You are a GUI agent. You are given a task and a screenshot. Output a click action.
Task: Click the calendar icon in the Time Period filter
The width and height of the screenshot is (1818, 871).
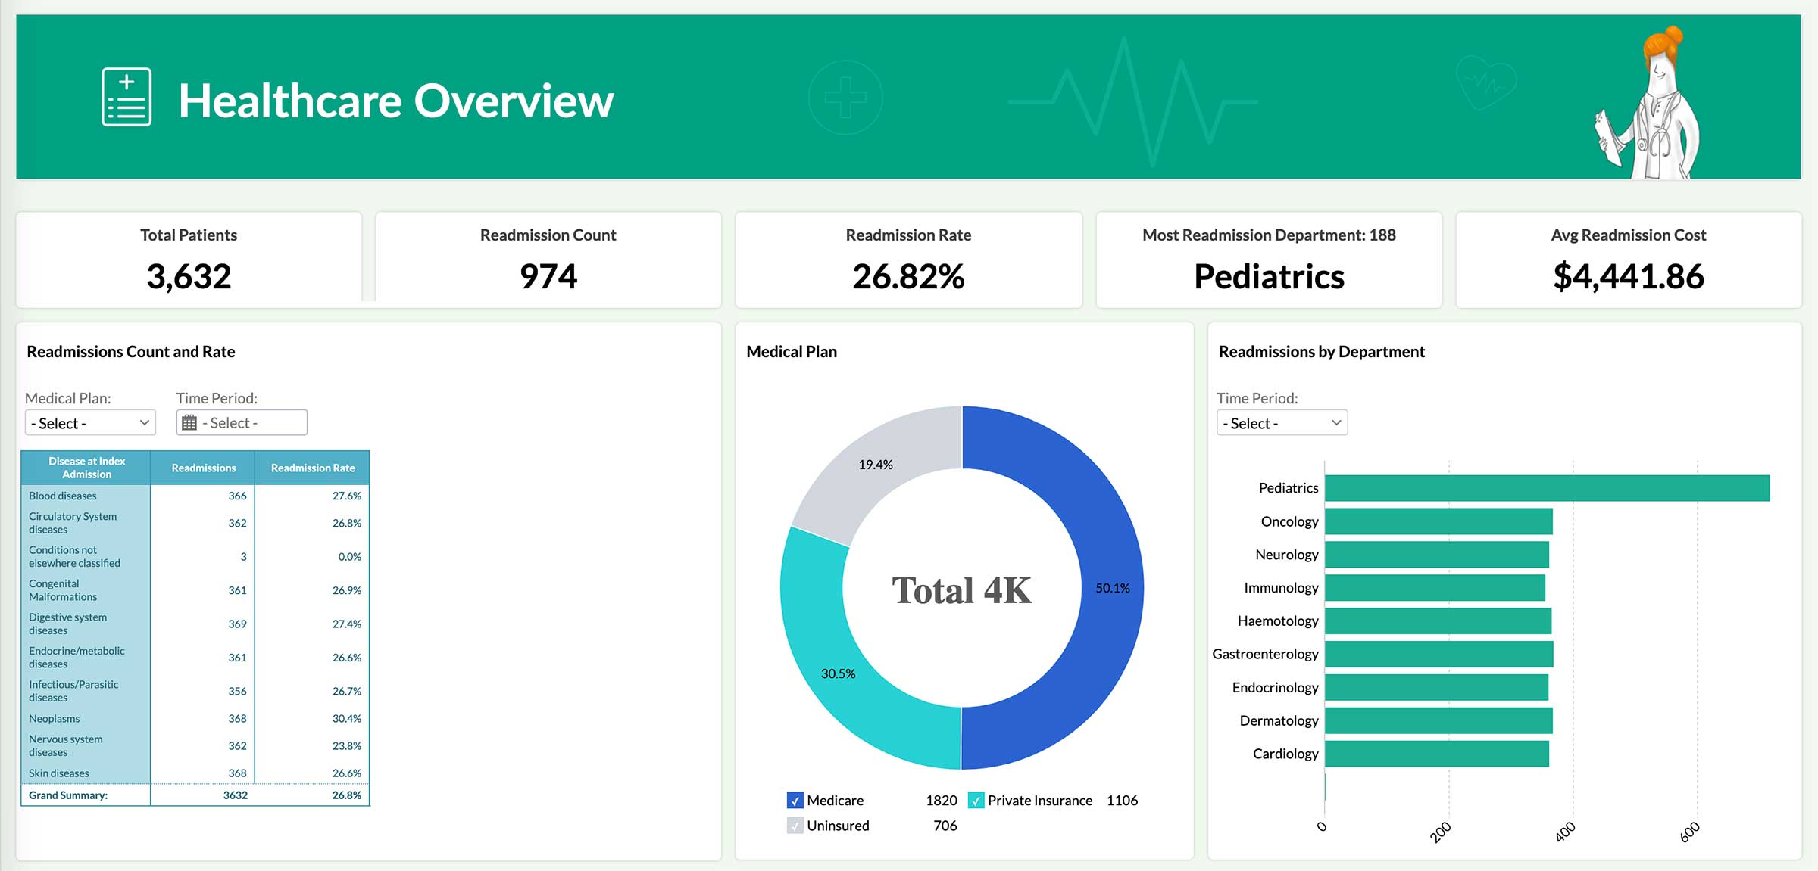189,422
